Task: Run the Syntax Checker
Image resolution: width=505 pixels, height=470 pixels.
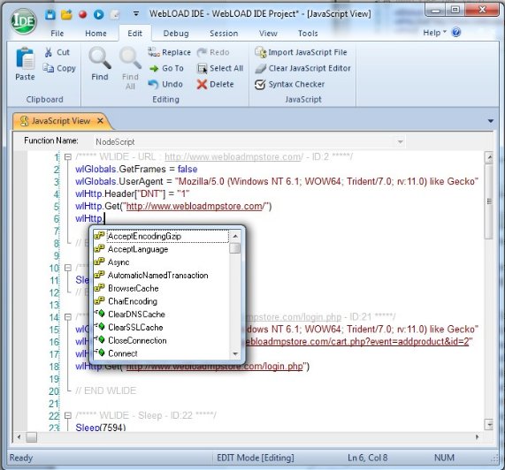Action: click(289, 84)
